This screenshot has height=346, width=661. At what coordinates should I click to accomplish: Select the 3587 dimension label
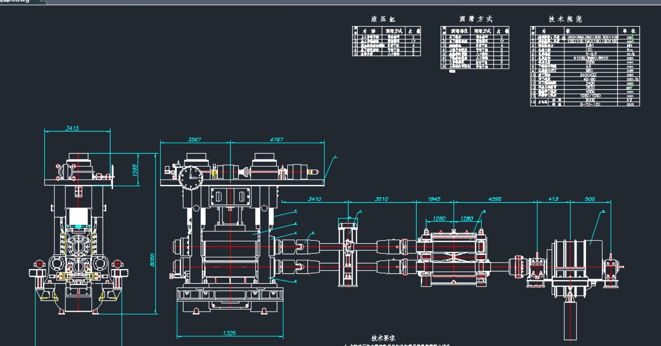click(195, 139)
